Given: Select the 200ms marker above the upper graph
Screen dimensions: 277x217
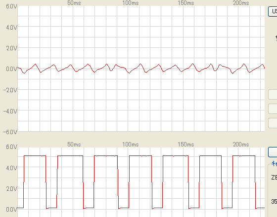Looking at the screenshot, I should [241, 3].
